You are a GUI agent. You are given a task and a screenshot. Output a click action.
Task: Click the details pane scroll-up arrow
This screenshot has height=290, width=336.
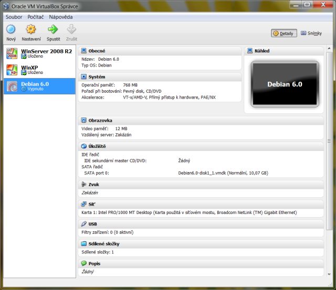coord(329,49)
